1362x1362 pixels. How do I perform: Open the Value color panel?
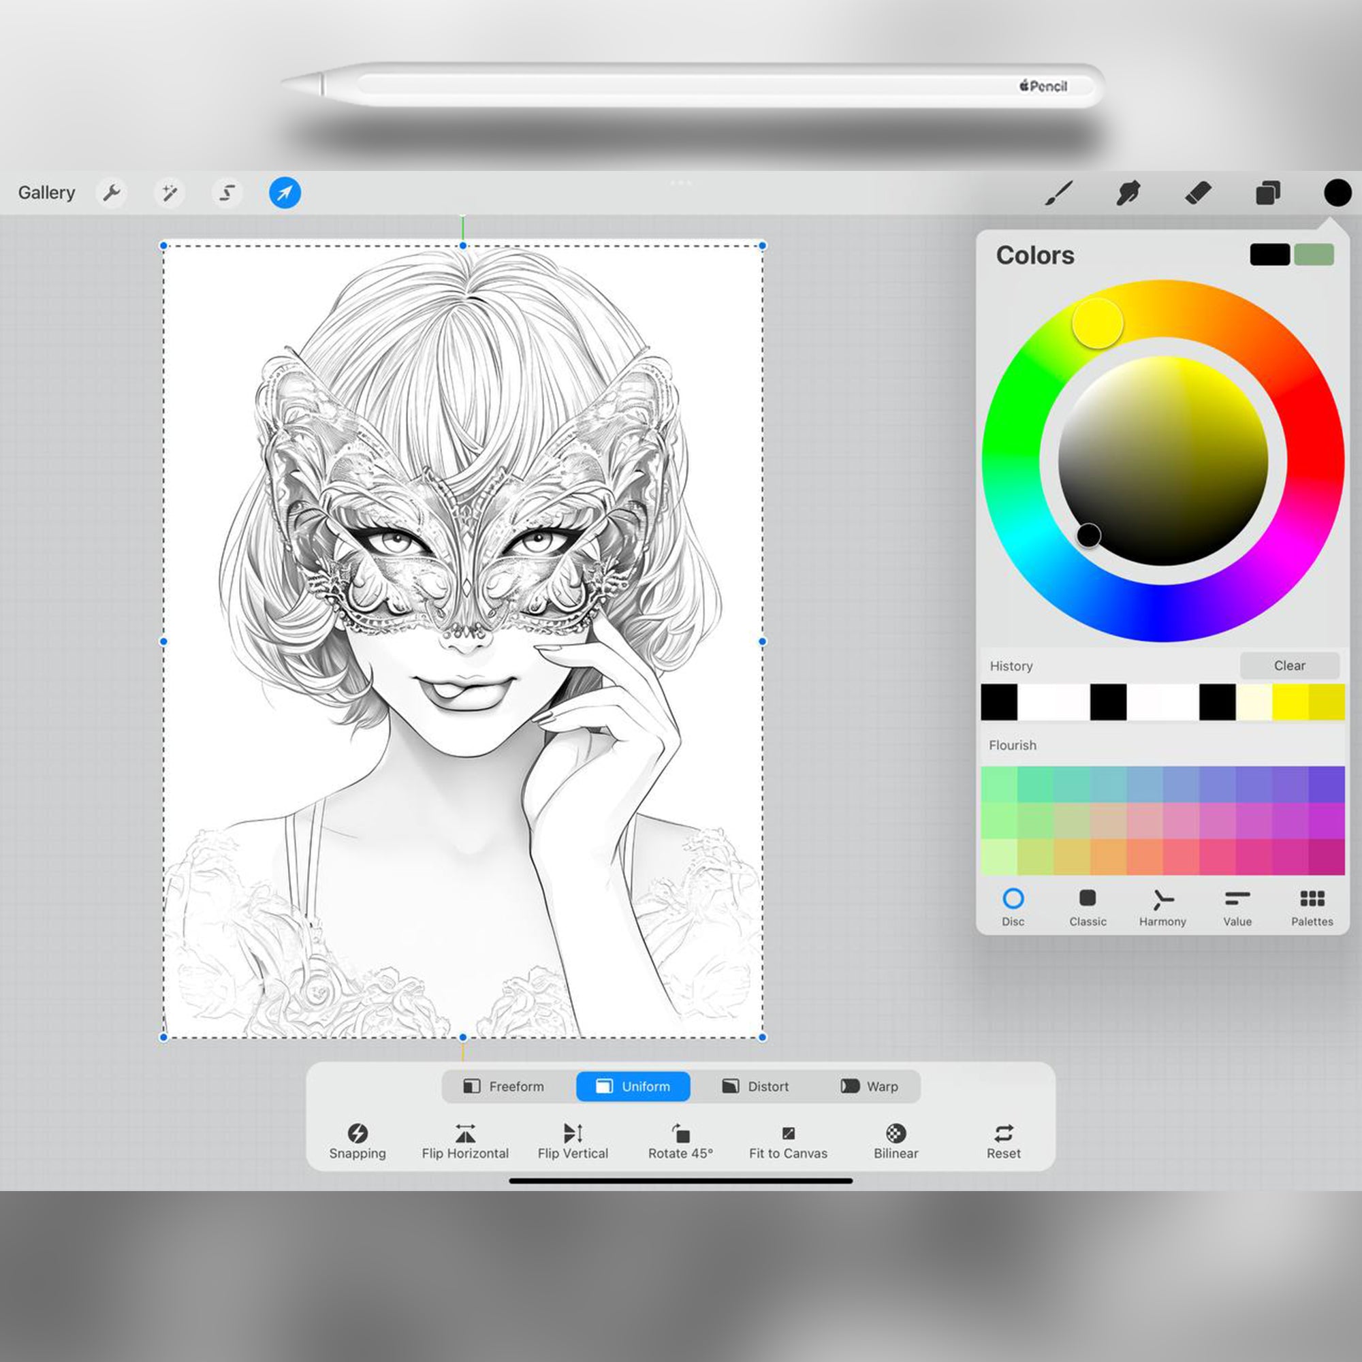point(1237,908)
